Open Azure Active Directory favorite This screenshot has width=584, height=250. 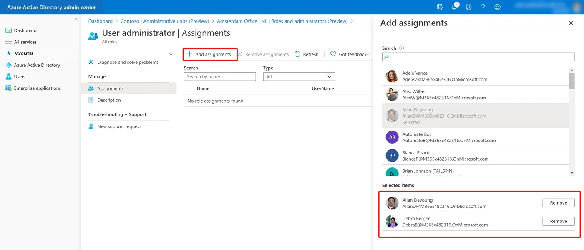click(37, 65)
